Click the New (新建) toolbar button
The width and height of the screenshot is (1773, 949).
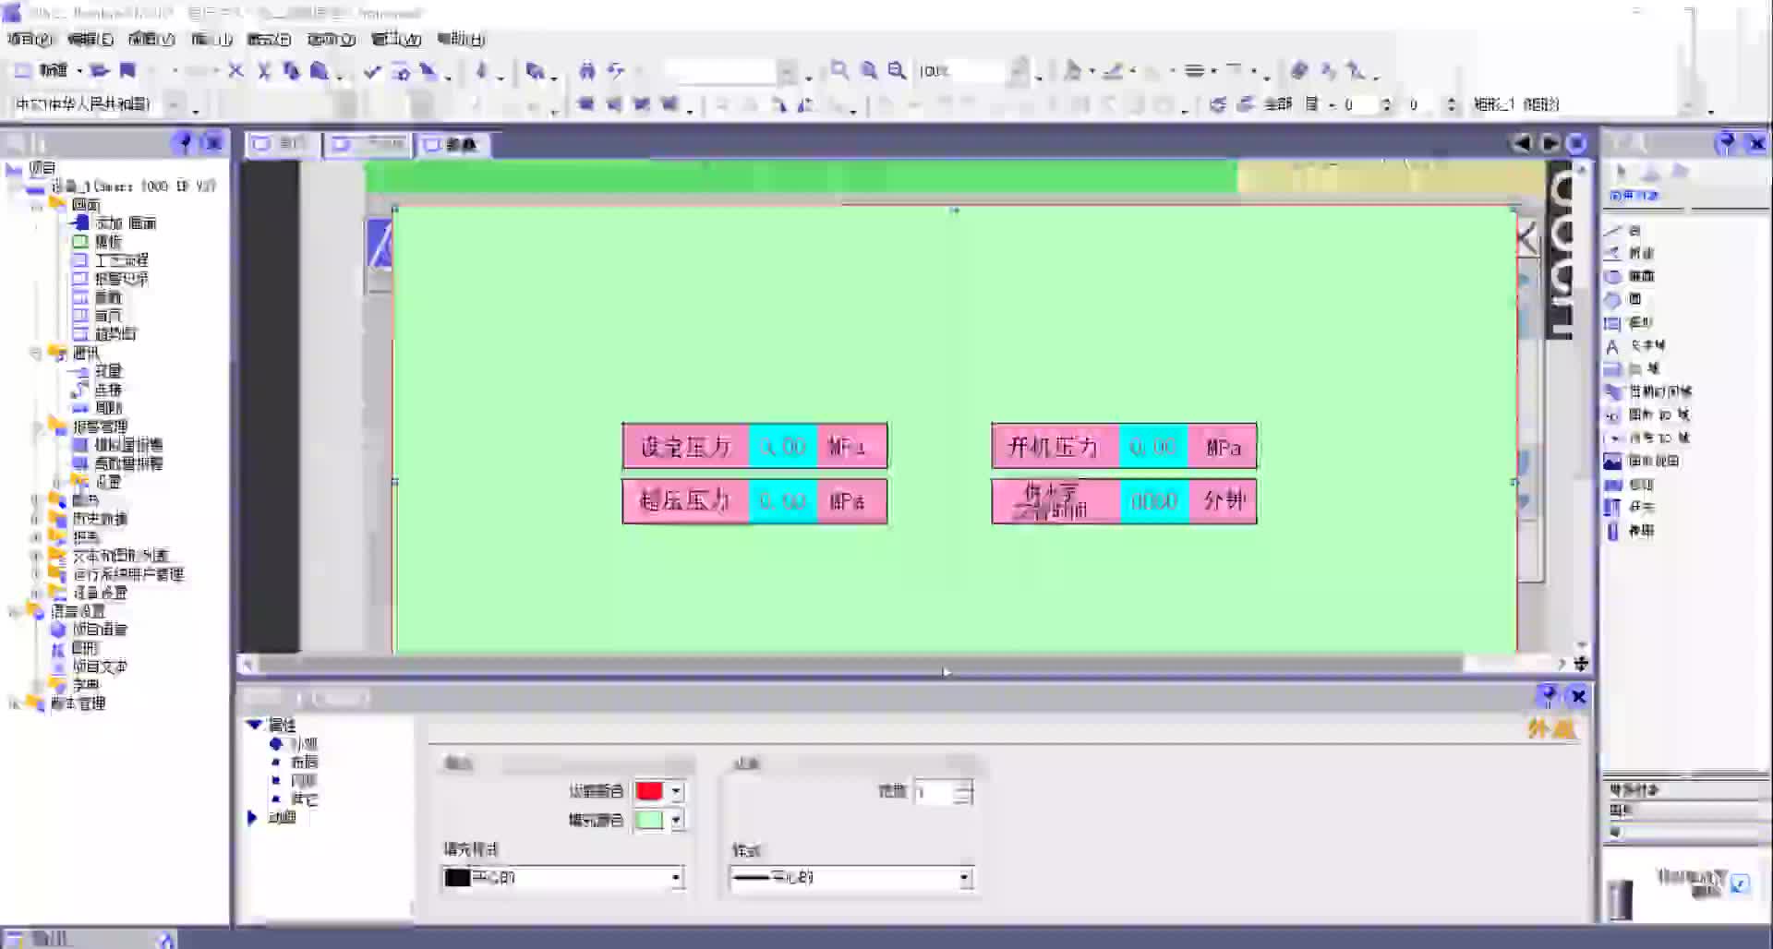point(42,70)
